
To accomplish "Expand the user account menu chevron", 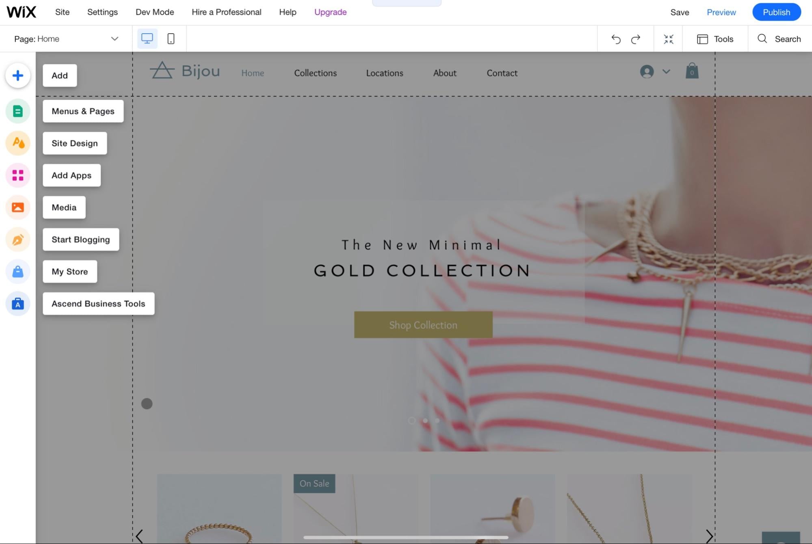I will click(x=666, y=71).
